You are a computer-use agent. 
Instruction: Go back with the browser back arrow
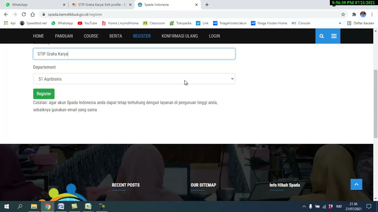6,14
